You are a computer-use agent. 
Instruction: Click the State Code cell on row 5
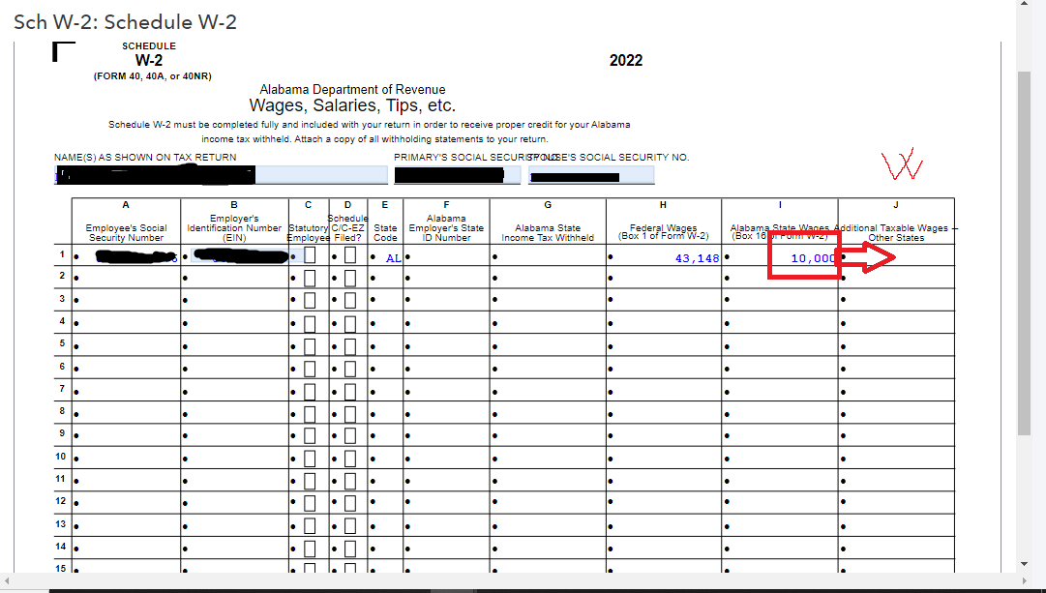[x=387, y=344]
